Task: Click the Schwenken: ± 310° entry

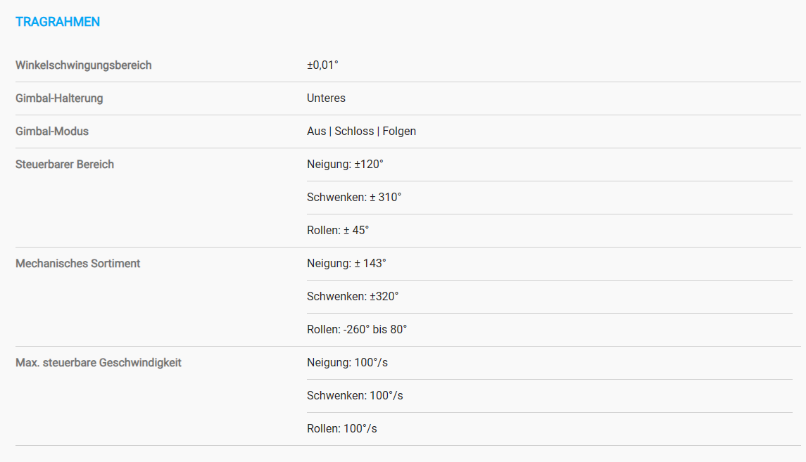Action: coord(354,197)
